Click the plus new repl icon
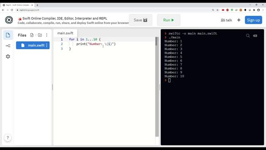Screen dimensions: 266x150 pyautogui.click(x=239, y=20)
